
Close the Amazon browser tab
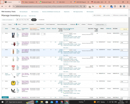19,2
